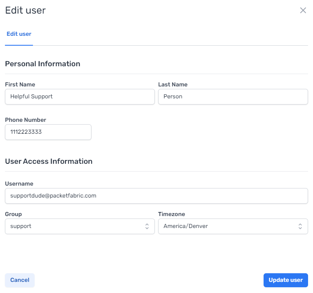Click the First Name field containing Helpful Support
313x293 pixels.
point(80,97)
